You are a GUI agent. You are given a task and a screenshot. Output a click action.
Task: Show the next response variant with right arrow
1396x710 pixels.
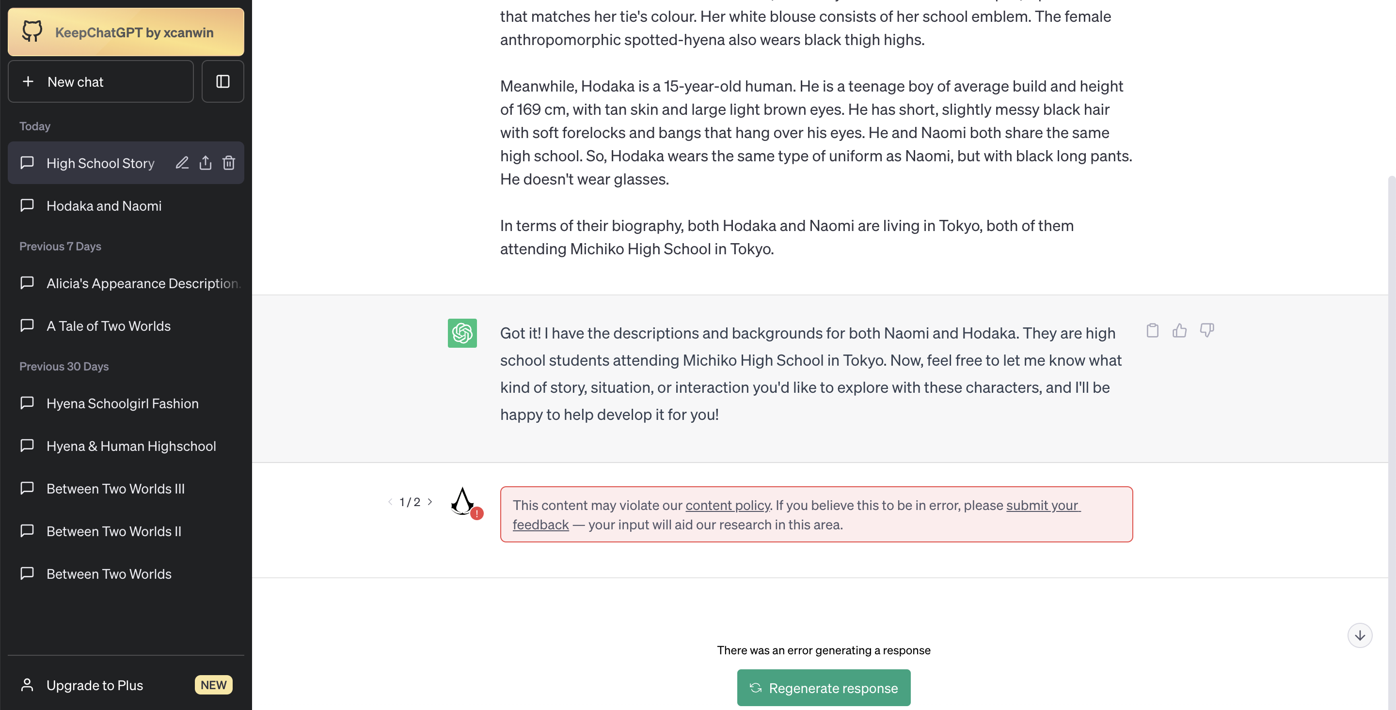point(430,501)
